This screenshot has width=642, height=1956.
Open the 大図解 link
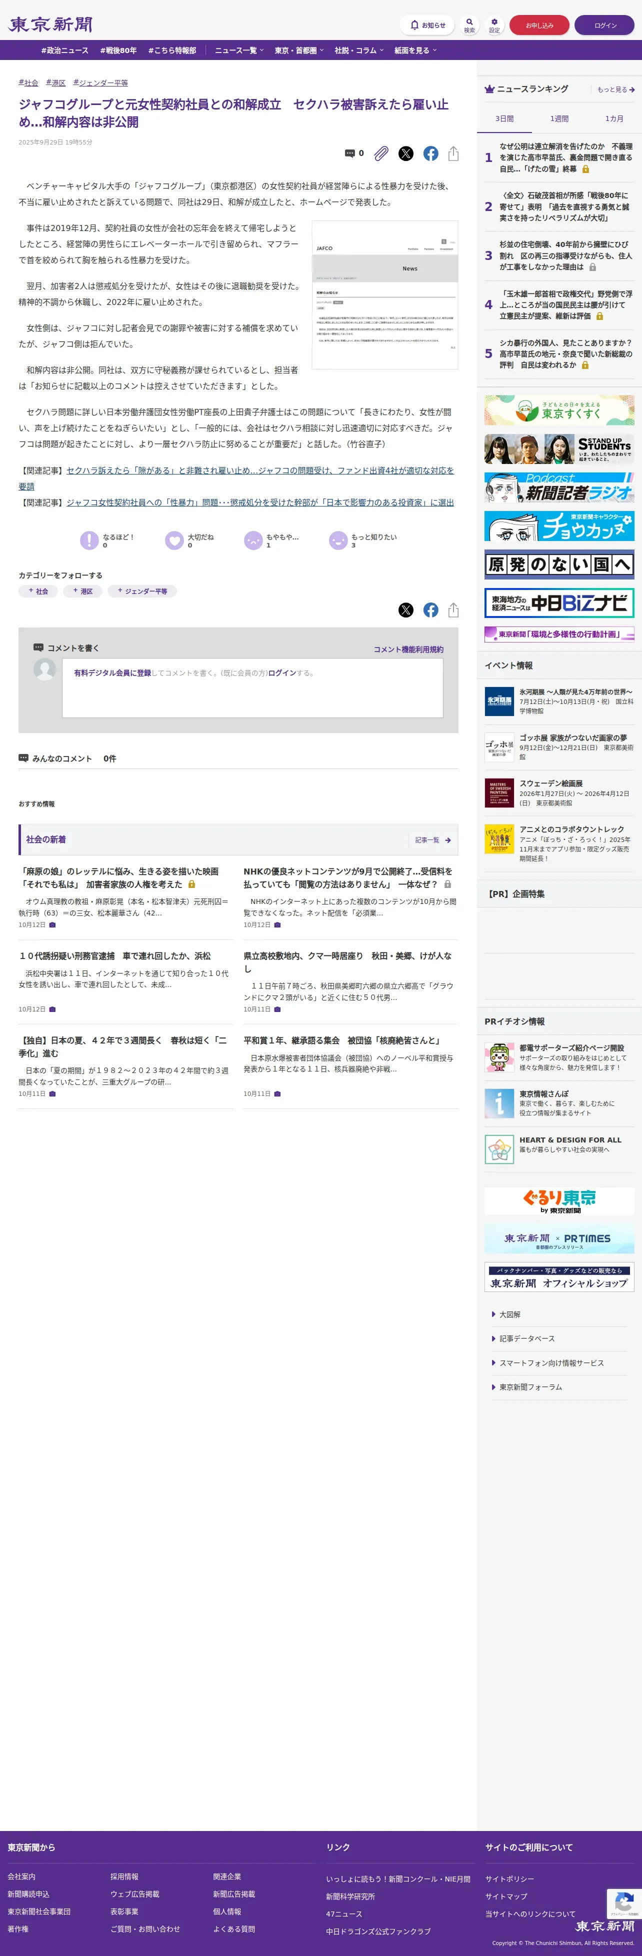(x=510, y=1314)
